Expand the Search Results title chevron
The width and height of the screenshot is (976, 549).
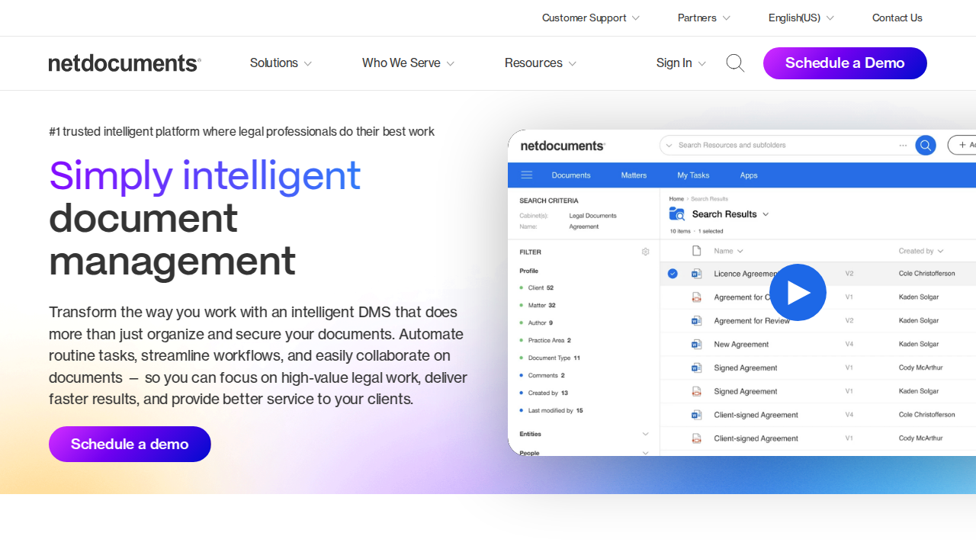point(766,214)
